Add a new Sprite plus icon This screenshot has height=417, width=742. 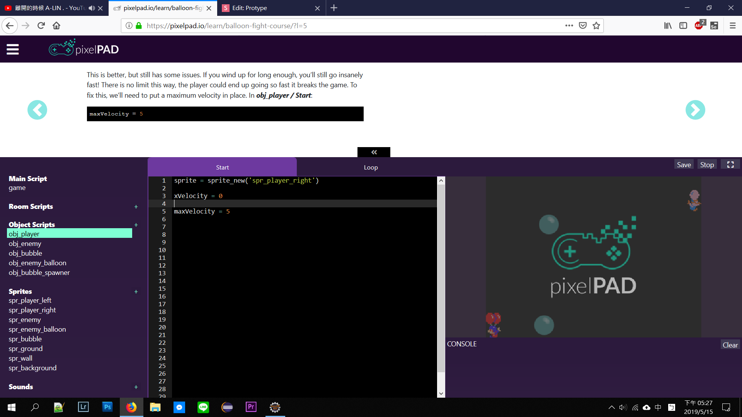click(136, 292)
